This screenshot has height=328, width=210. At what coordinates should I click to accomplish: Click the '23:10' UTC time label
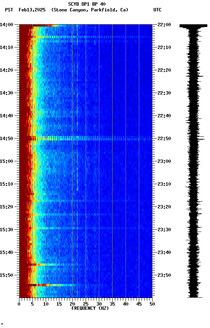(x=164, y=184)
